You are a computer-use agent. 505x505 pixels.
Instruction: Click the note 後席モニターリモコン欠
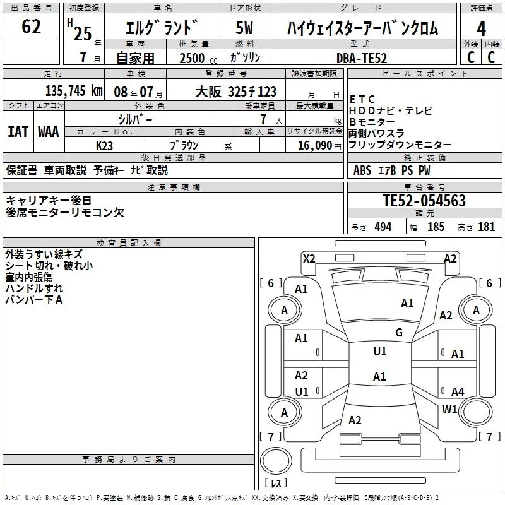pos(65,212)
